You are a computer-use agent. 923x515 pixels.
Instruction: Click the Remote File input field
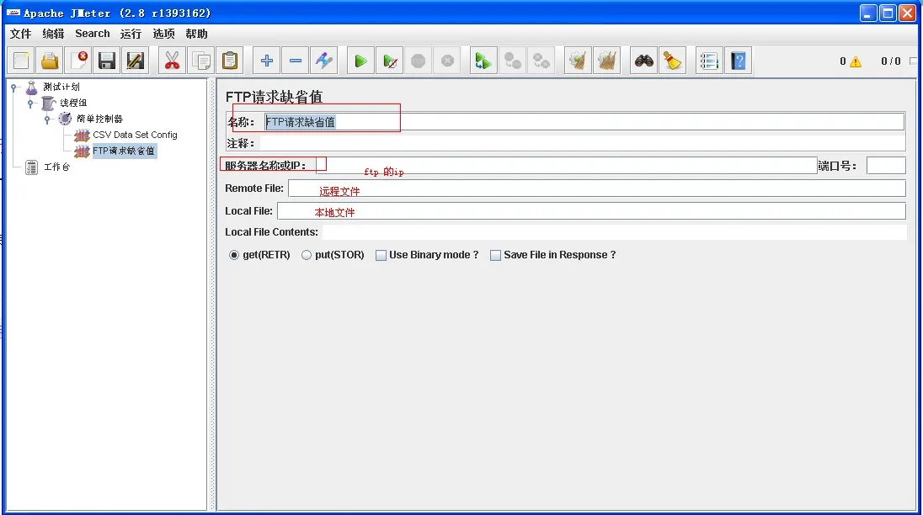coord(597,188)
